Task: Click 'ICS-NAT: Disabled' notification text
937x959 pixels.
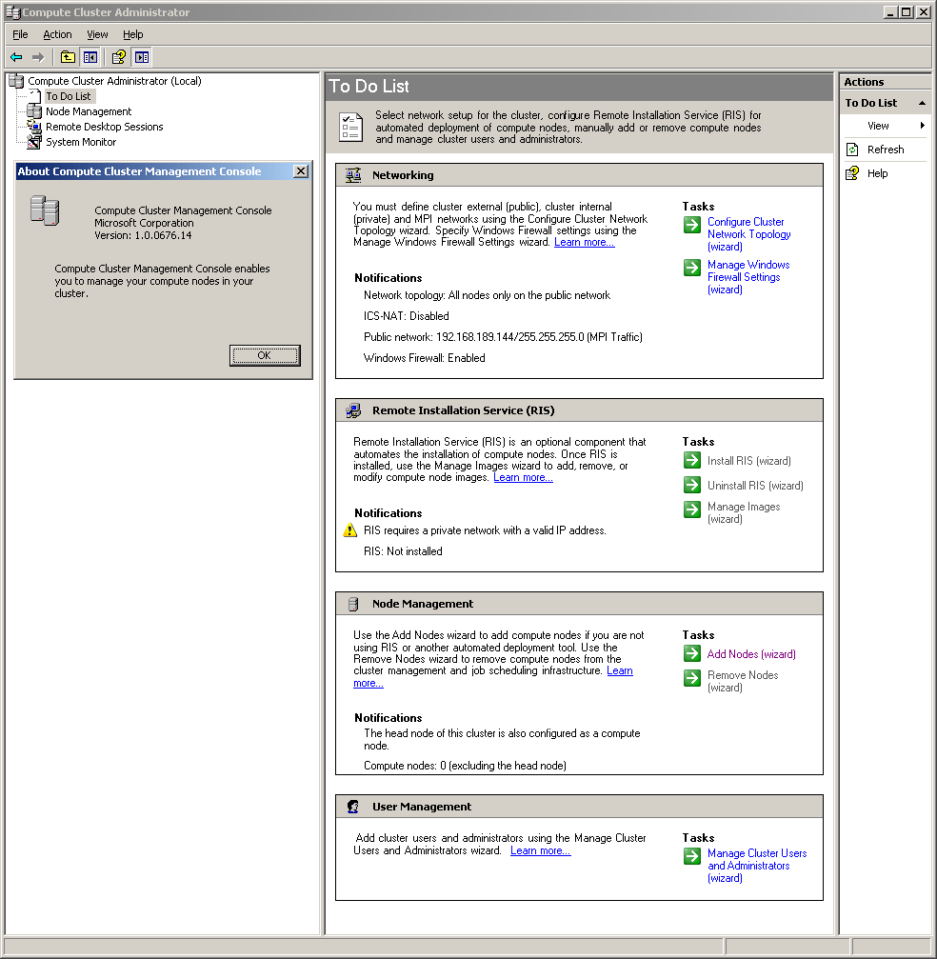Action: click(x=406, y=316)
